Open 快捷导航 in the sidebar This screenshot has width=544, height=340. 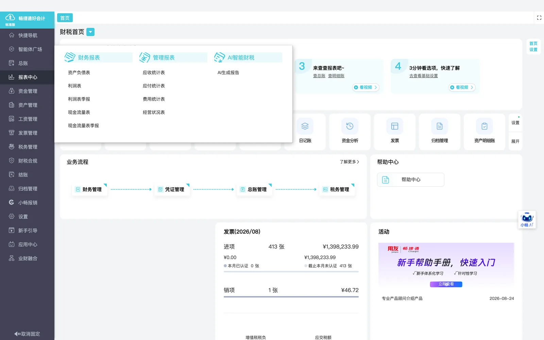[x=27, y=35]
